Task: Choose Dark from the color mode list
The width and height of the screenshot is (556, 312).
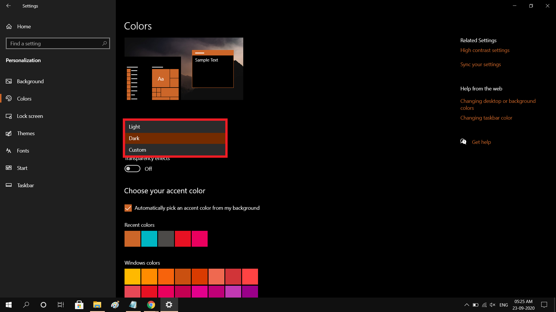Action: click(x=175, y=138)
